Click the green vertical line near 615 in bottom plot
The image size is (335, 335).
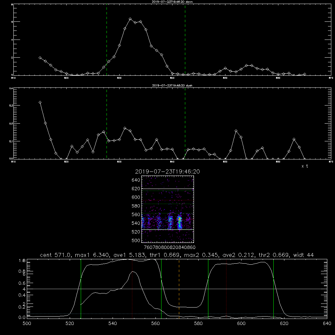(273, 289)
